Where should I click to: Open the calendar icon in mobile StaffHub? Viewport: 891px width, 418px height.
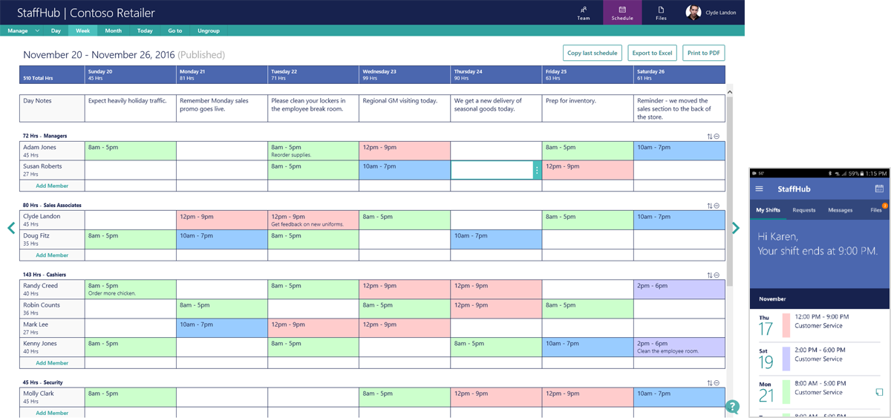879,189
